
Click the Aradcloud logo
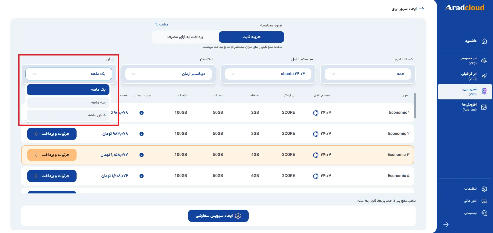[x=465, y=8]
